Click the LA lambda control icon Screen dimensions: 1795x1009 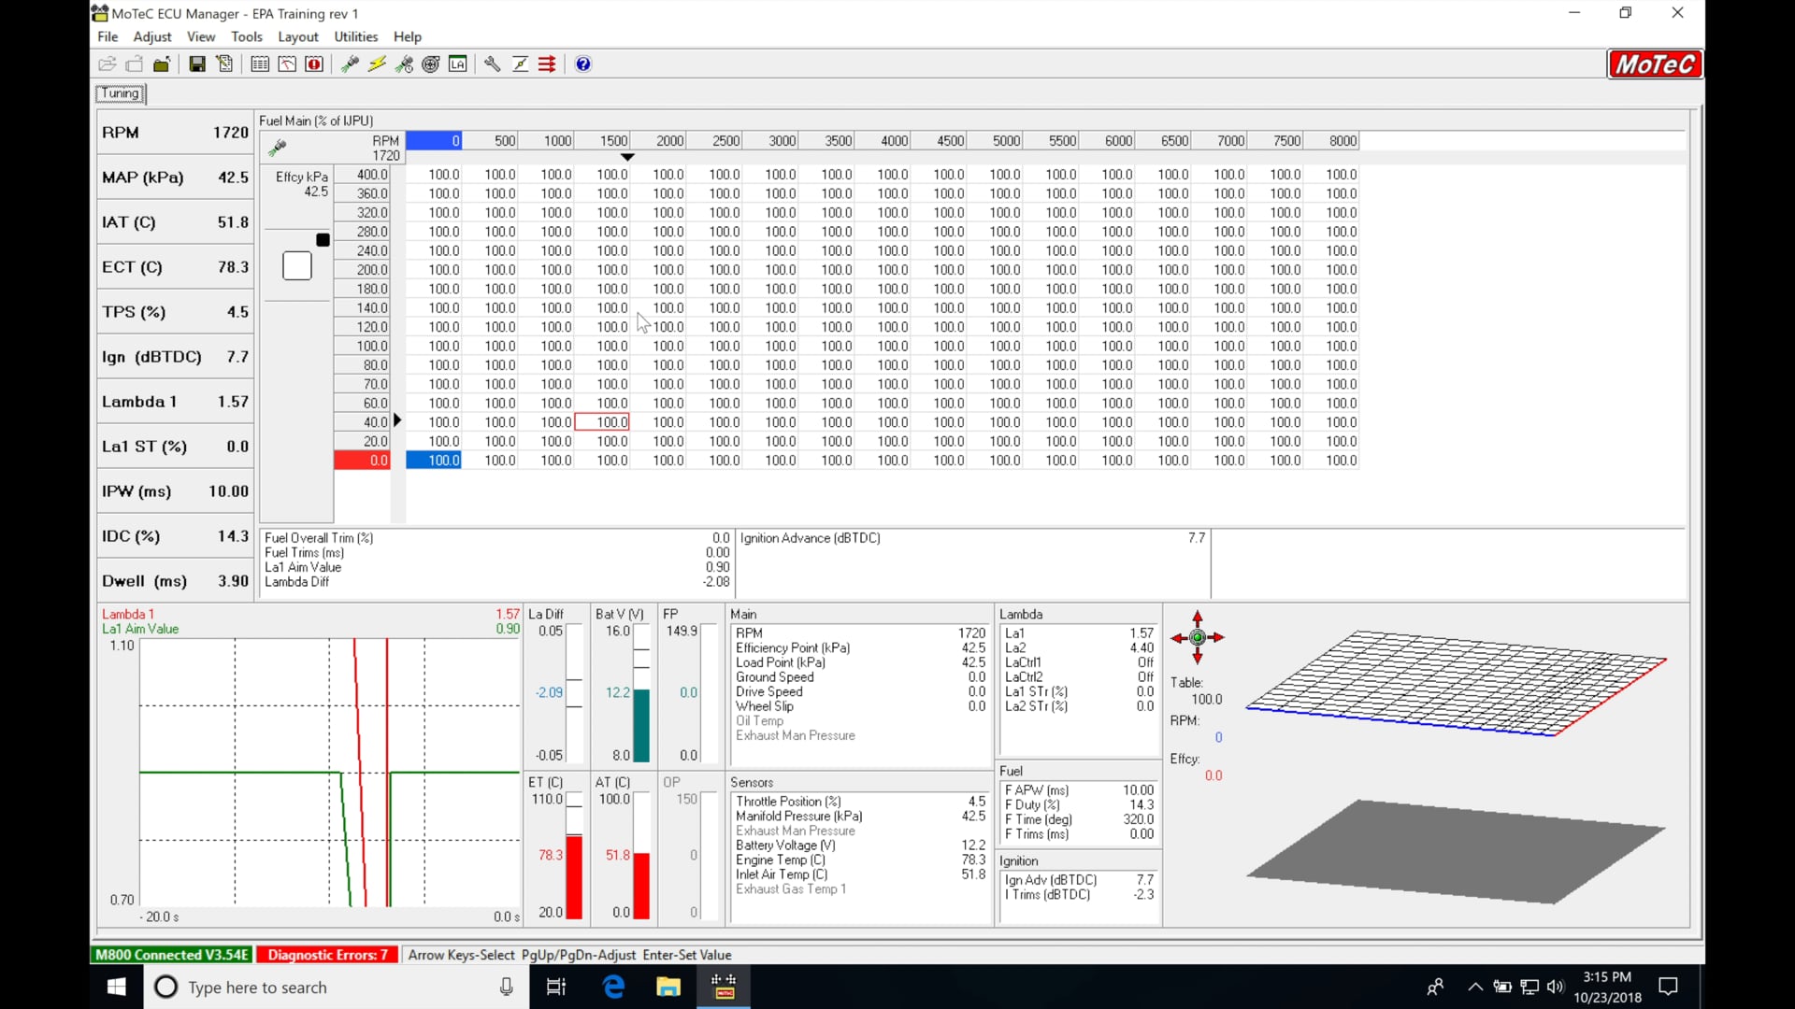coord(458,64)
